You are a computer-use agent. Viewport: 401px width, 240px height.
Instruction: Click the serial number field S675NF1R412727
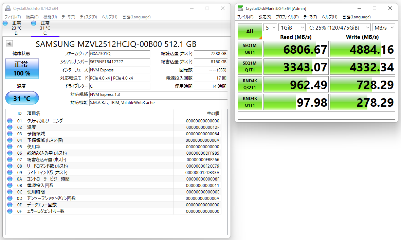(x=120, y=62)
